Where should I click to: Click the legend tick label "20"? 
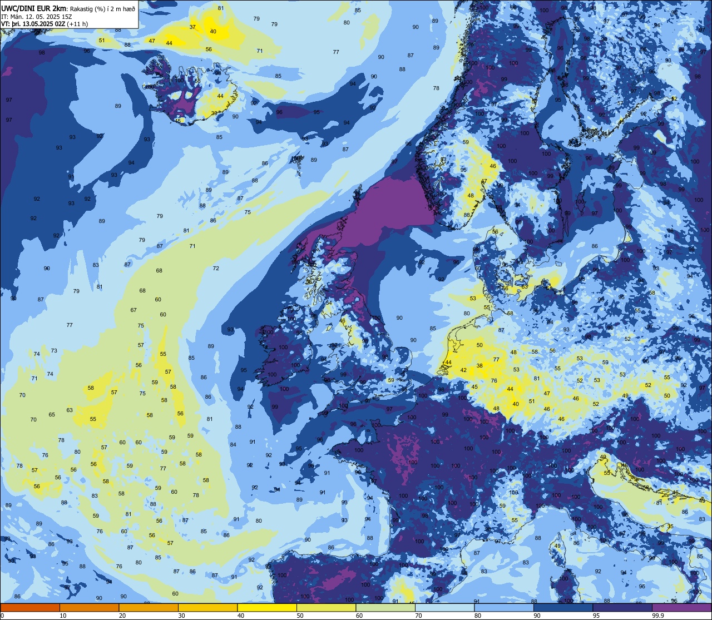point(122,616)
